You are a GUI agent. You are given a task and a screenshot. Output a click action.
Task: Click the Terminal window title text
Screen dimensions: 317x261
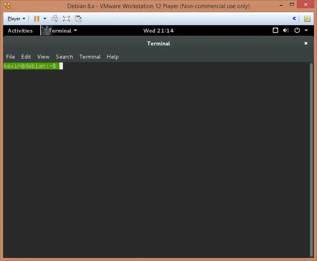coord(158,43)
